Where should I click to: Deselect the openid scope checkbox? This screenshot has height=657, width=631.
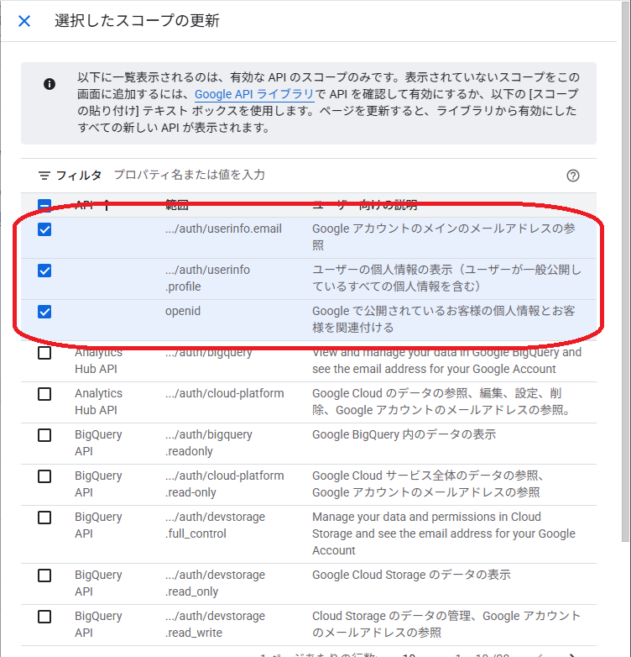[x=44, y=312]
